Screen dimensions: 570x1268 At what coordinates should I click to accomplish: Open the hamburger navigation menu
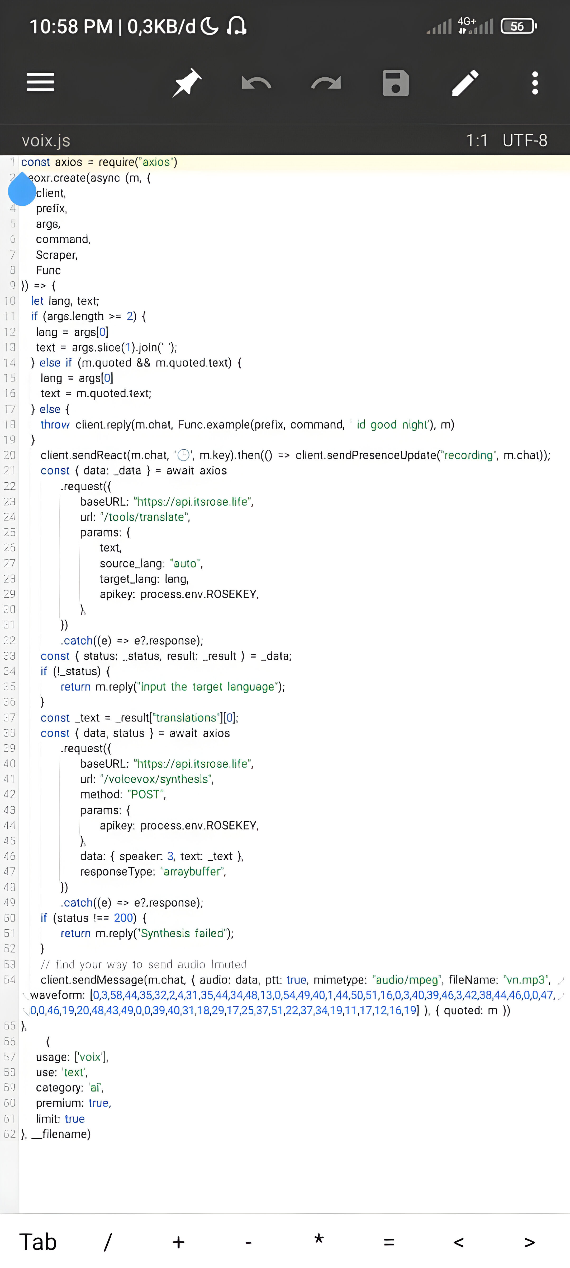click(x=40, y=82)
